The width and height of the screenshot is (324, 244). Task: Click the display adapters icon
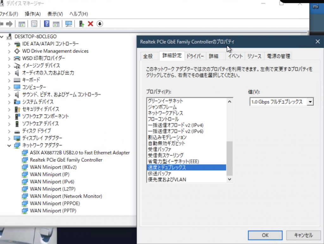tap(17, 138)
